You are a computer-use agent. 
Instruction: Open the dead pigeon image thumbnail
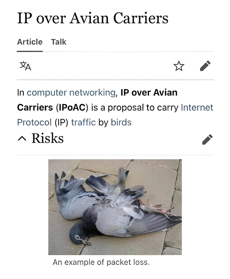coord(115,207)
